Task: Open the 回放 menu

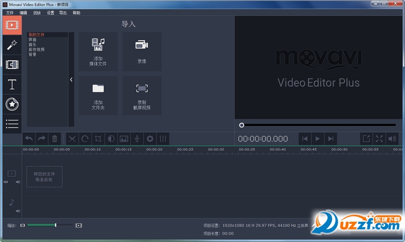Action: coord(37,13)
